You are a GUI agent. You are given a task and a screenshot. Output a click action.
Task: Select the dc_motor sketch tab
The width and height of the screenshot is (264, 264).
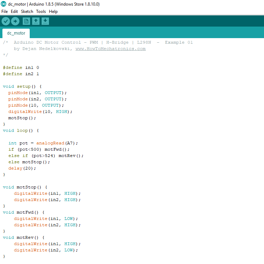click(x=16, y=33)
